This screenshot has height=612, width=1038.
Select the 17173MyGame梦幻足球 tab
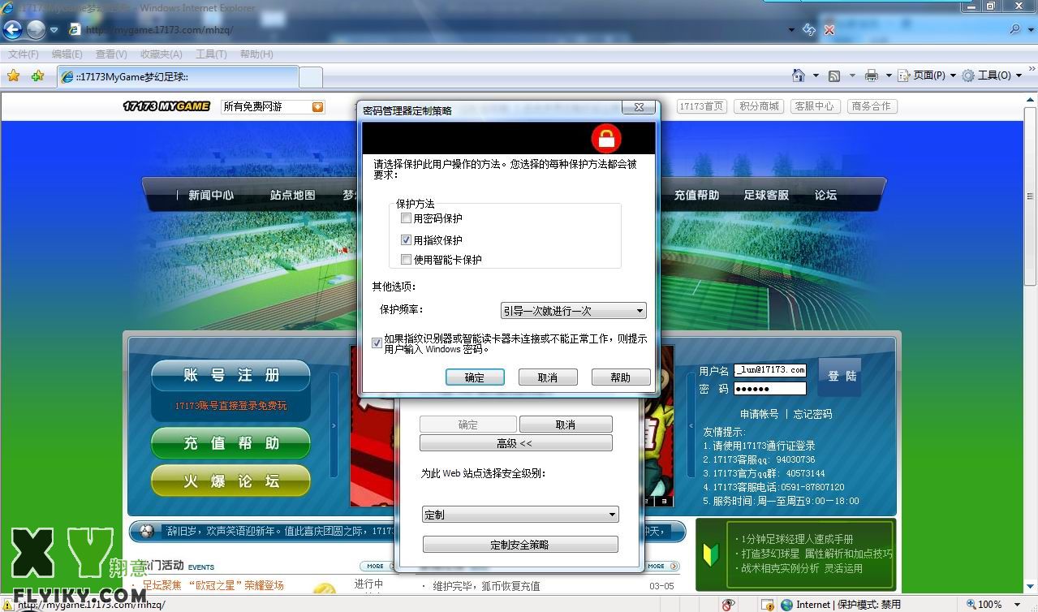click(178, 77)
